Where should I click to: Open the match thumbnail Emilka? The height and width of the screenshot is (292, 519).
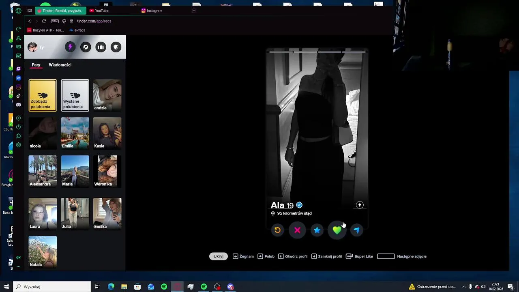click(x=107, y=214)
